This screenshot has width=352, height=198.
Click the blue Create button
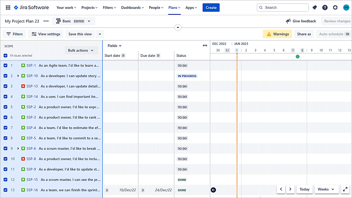211,7
